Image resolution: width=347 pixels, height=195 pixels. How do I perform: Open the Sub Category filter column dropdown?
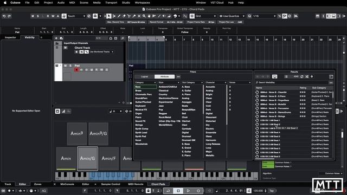(x=192, y=82)
